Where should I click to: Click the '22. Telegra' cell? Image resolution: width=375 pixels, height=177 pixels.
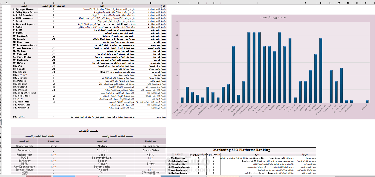click(24, 72)
